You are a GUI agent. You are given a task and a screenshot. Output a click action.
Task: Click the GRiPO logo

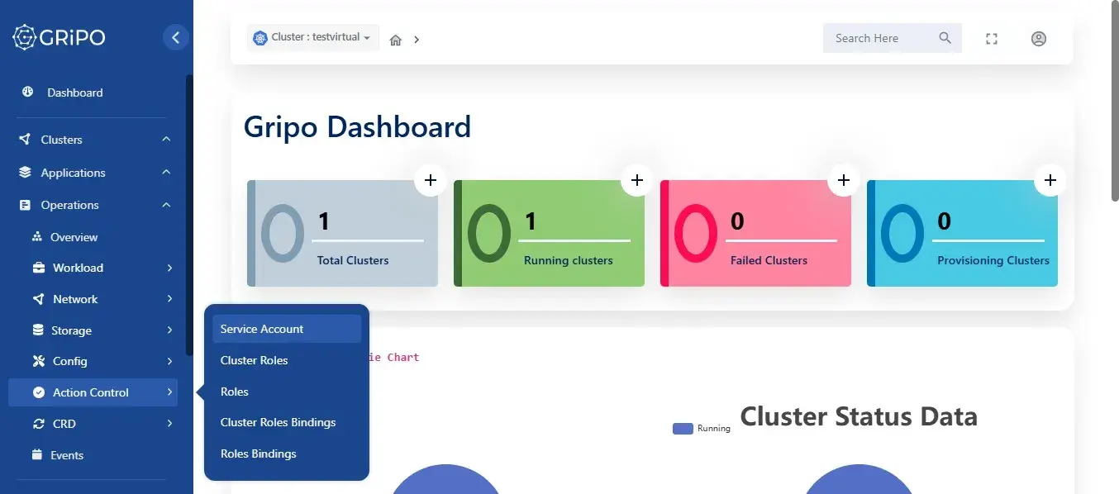coord(59,37)
